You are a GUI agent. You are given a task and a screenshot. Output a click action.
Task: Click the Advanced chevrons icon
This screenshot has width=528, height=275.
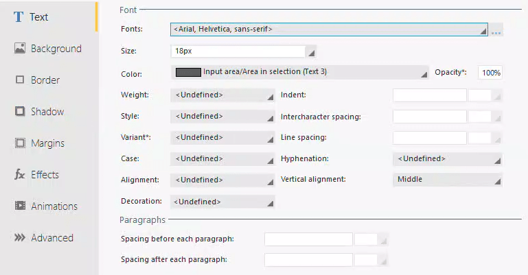(x=20, y=238)
